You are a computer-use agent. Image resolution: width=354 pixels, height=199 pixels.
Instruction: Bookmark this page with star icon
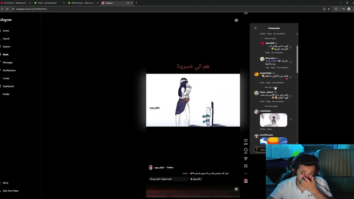pos(329,9)
